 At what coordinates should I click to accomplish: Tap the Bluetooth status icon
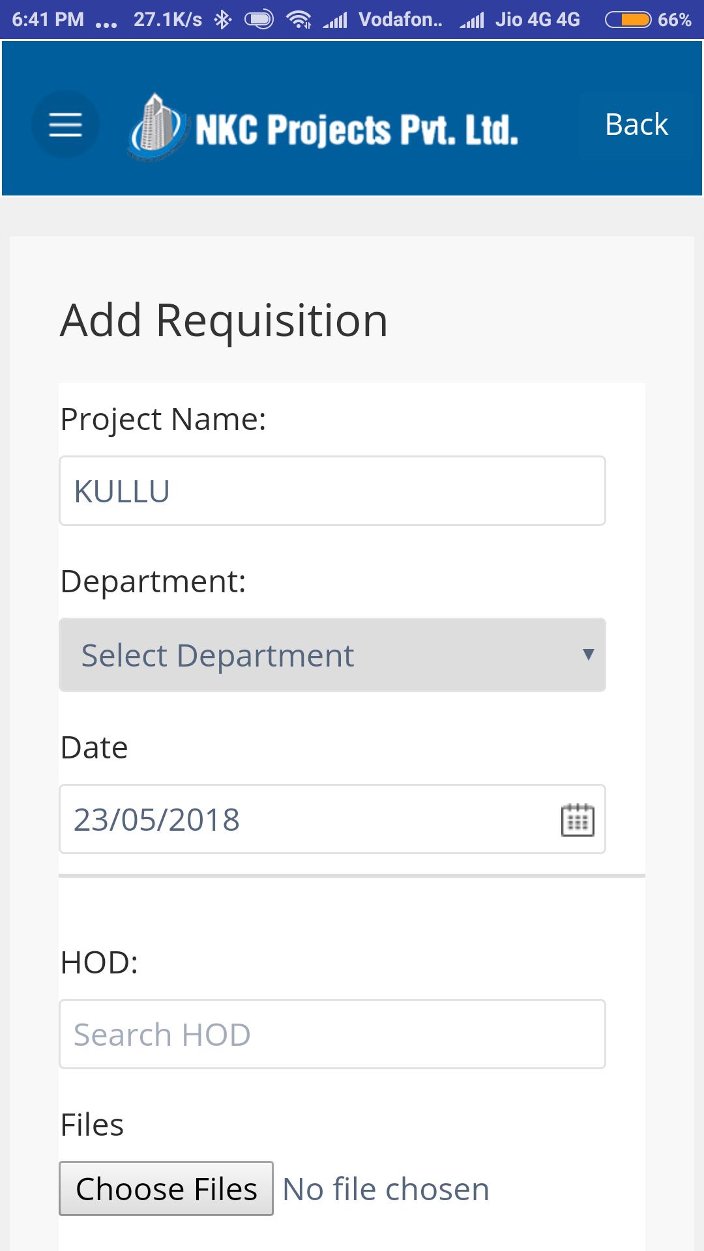click(x=223, y=20)
